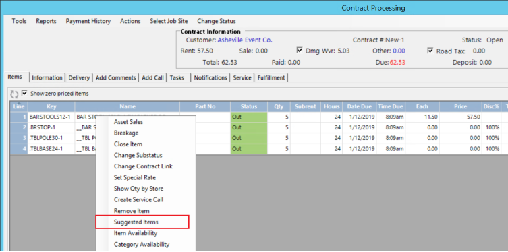508x252 pixels.
Task: Click the refresh arrows icon
Action: [x=14, y=94]
